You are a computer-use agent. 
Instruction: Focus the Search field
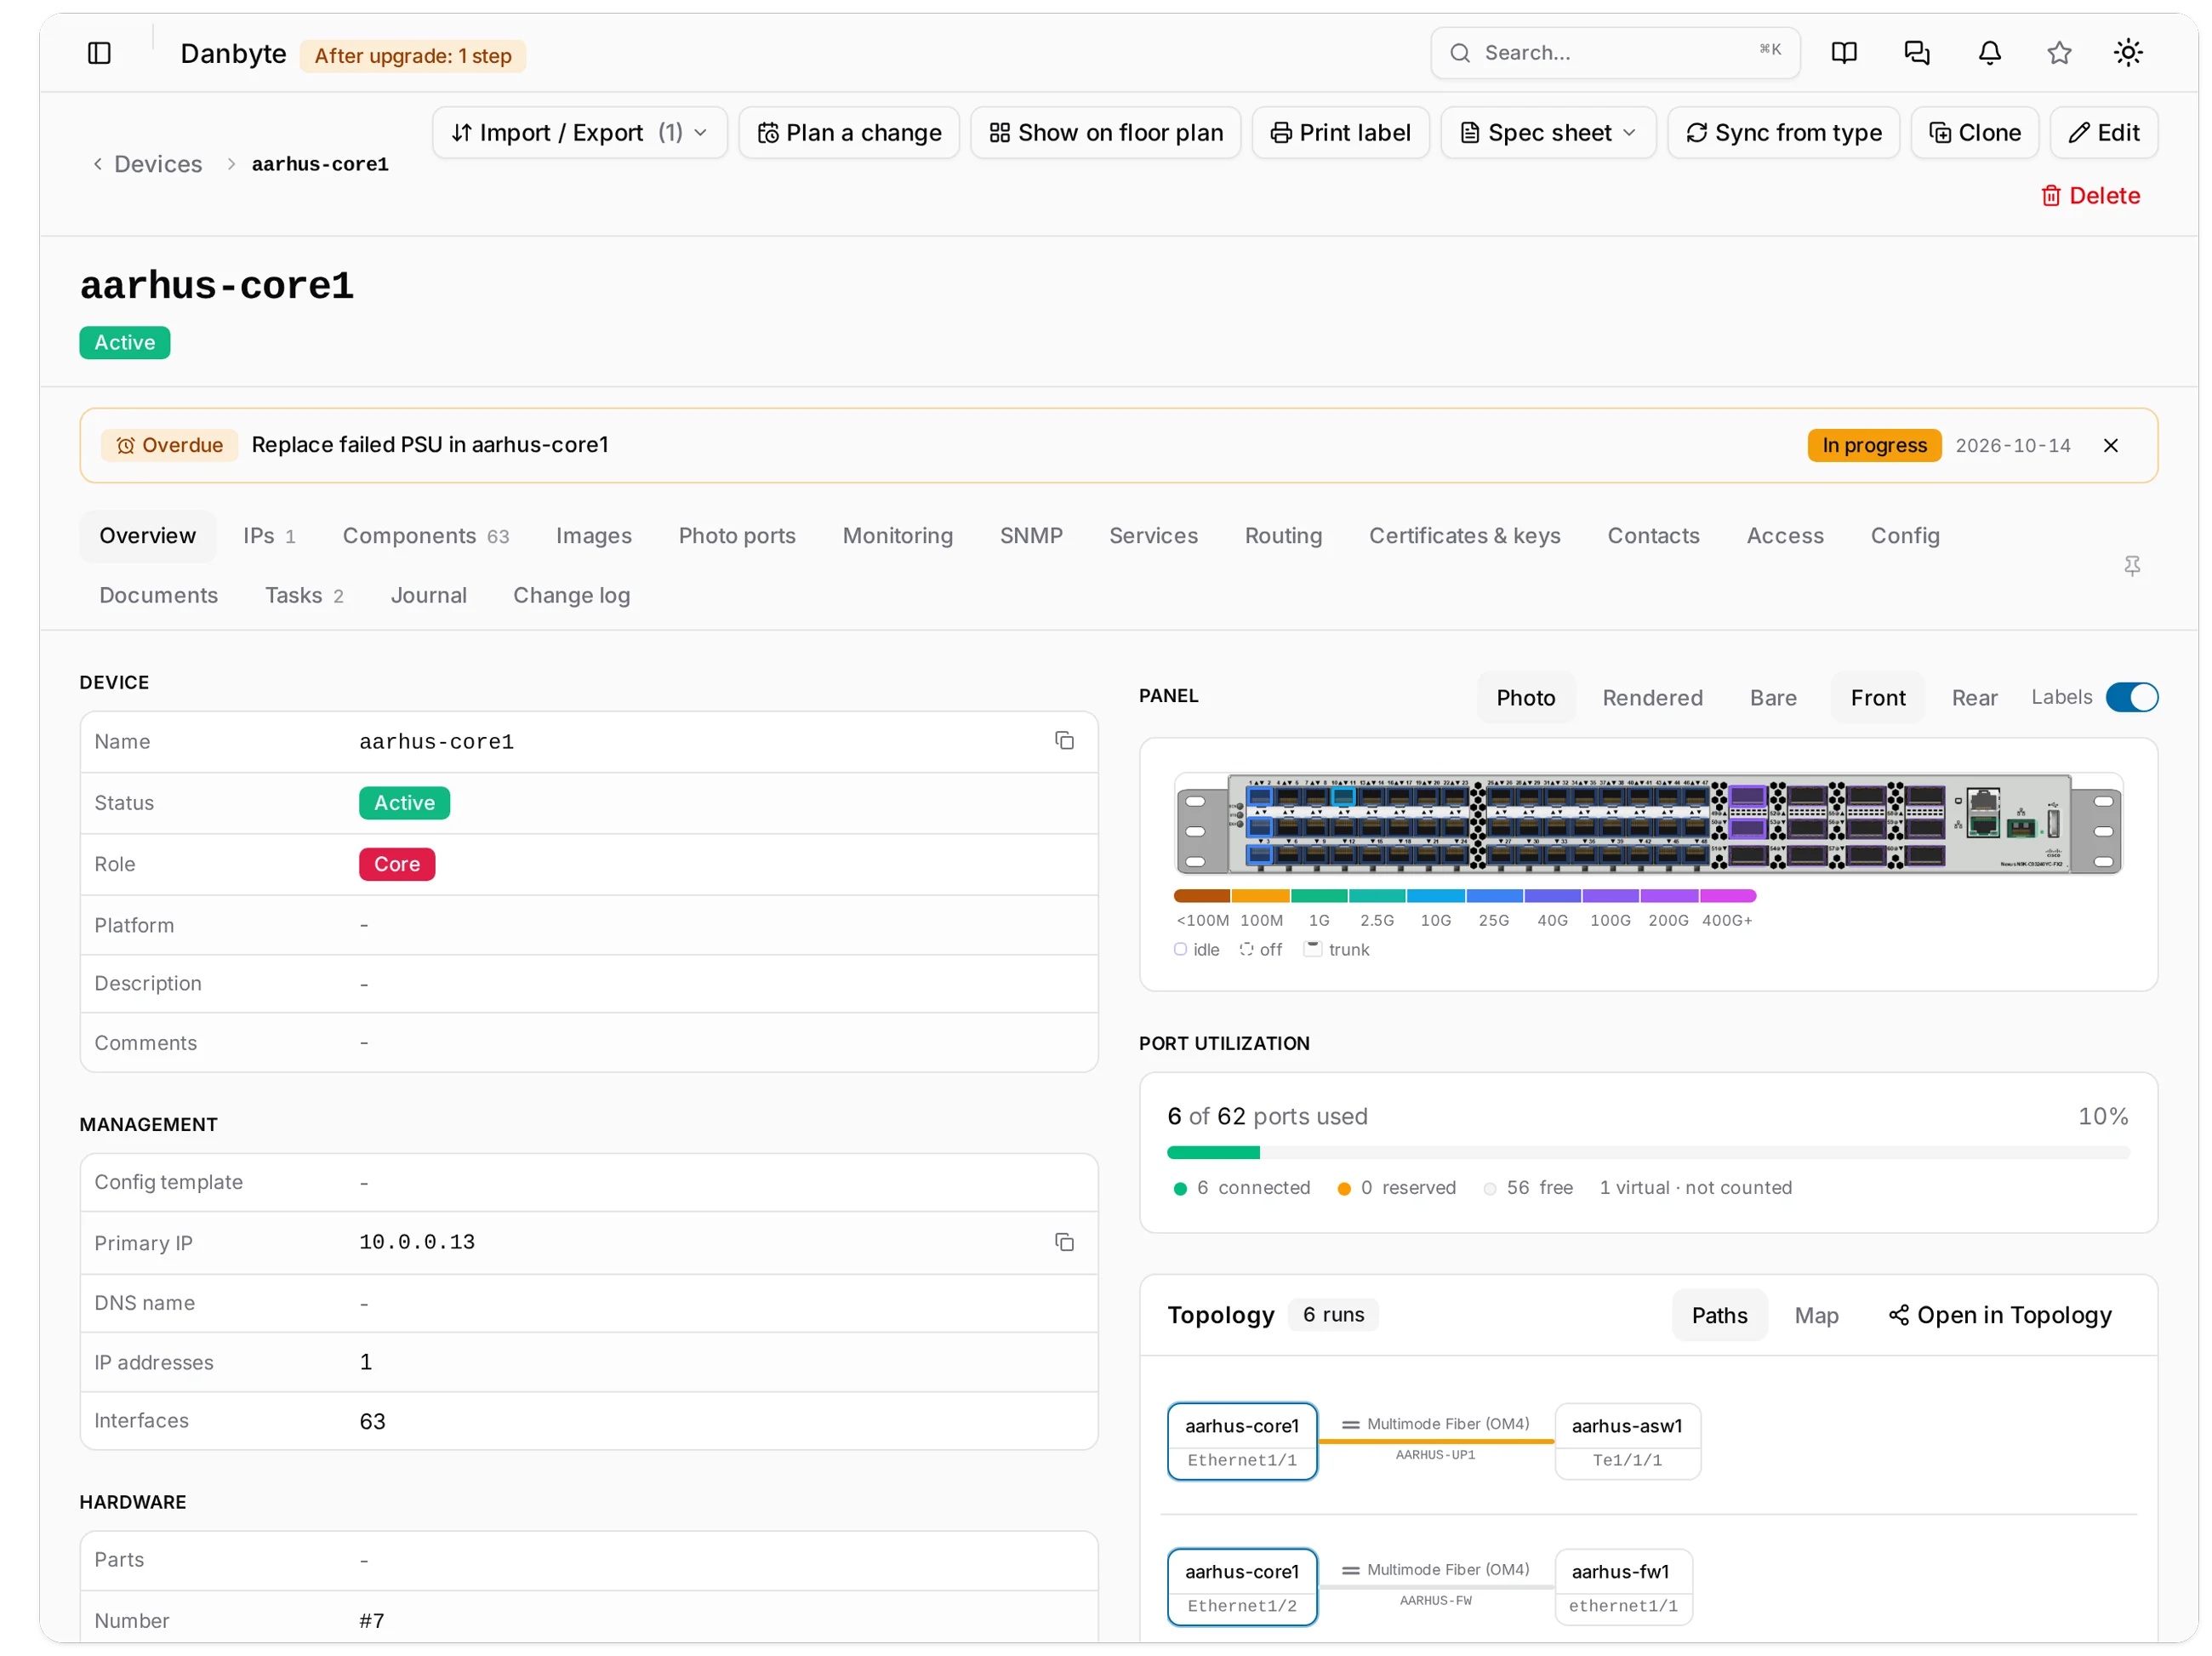(1615, 53)
